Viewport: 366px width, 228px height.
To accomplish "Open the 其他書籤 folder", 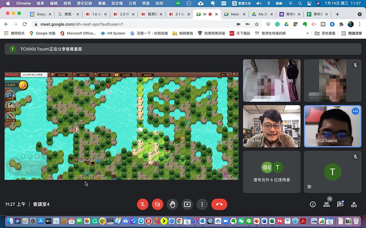I will click(x=325, y=33).
